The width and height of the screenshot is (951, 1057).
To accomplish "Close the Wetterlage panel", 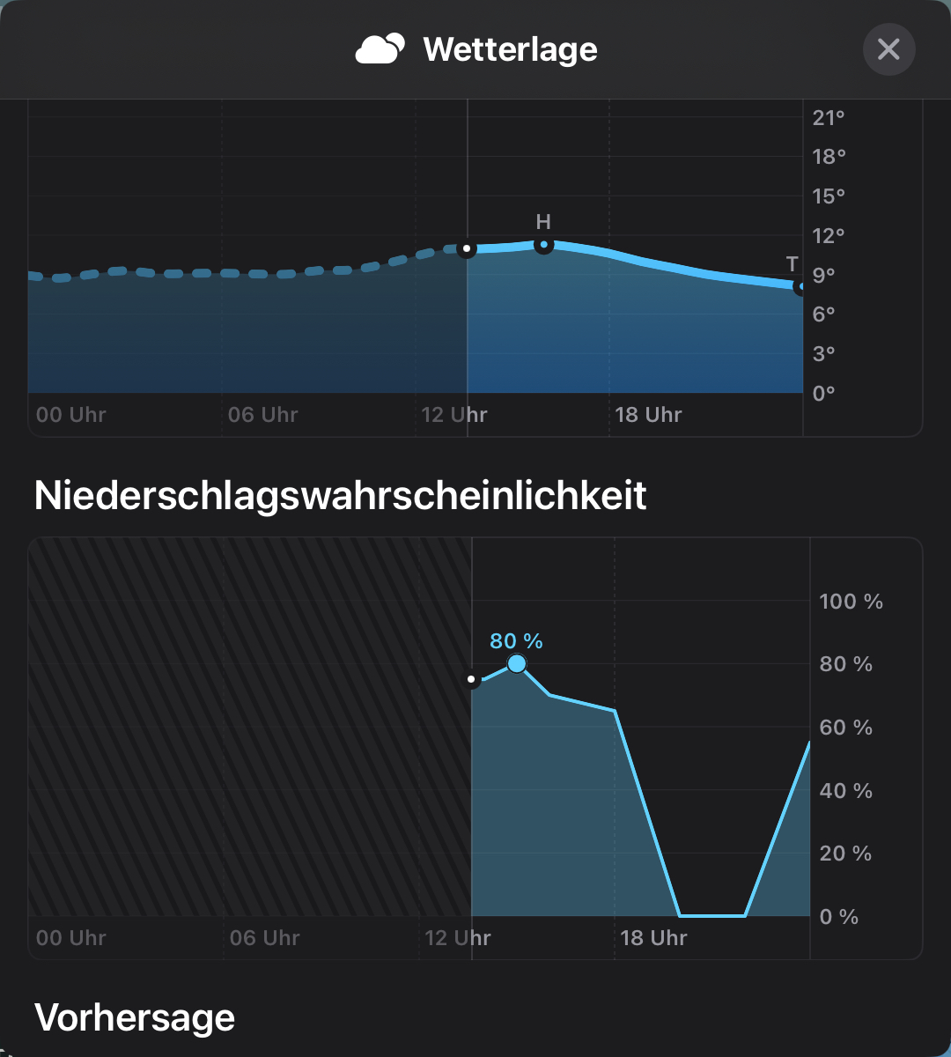I will (888, 49).
